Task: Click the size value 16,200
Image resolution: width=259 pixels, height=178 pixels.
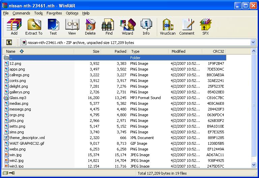Action: pyautogui.click(x=93, y=98)
